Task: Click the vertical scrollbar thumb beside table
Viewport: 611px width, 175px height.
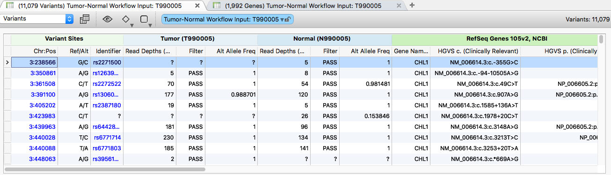Action: (601, 40)
